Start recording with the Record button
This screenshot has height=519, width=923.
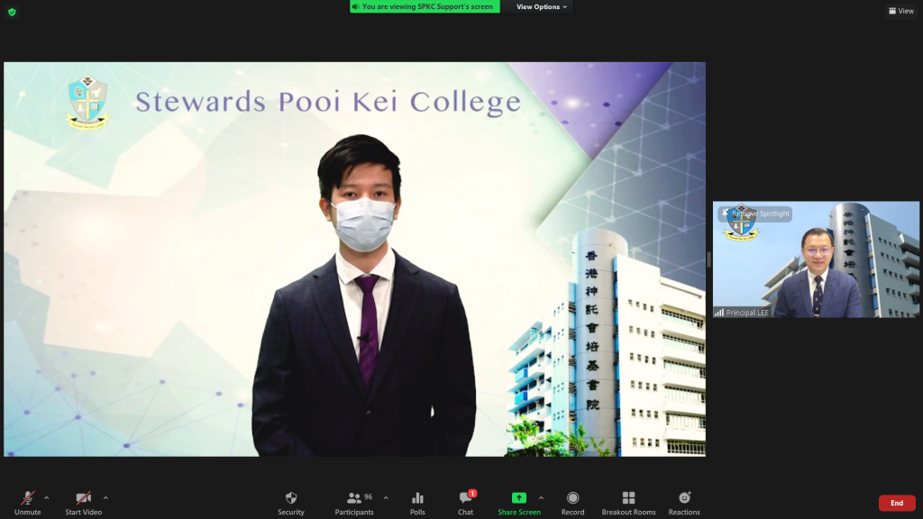click(572, 503)
